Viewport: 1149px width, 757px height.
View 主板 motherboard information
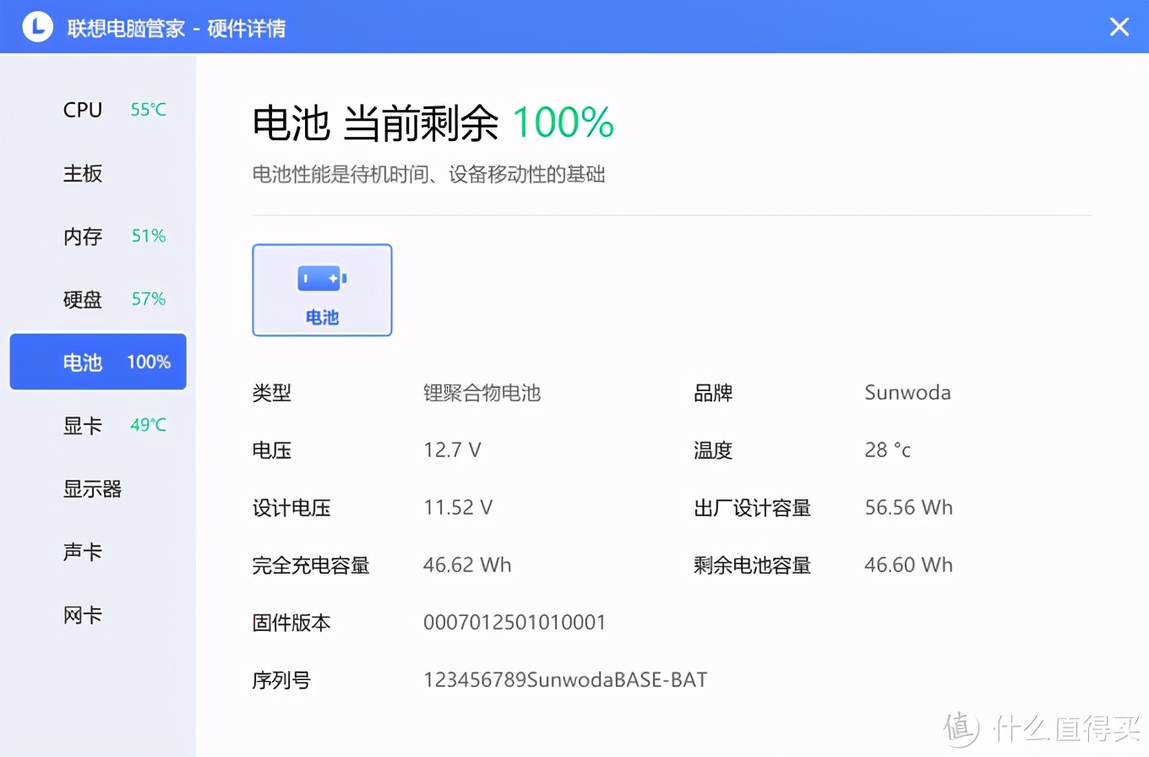click(82, 173)
